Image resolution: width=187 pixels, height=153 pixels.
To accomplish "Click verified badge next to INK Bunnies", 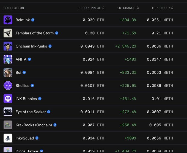I will 40,99.
